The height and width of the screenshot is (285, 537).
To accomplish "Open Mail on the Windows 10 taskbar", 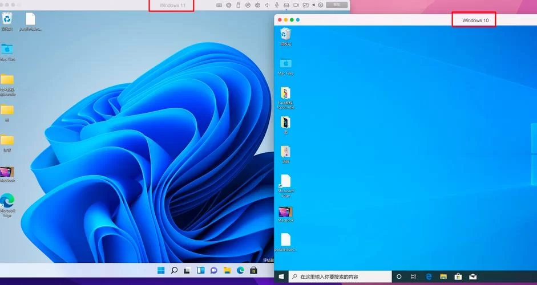I will 473,277.
